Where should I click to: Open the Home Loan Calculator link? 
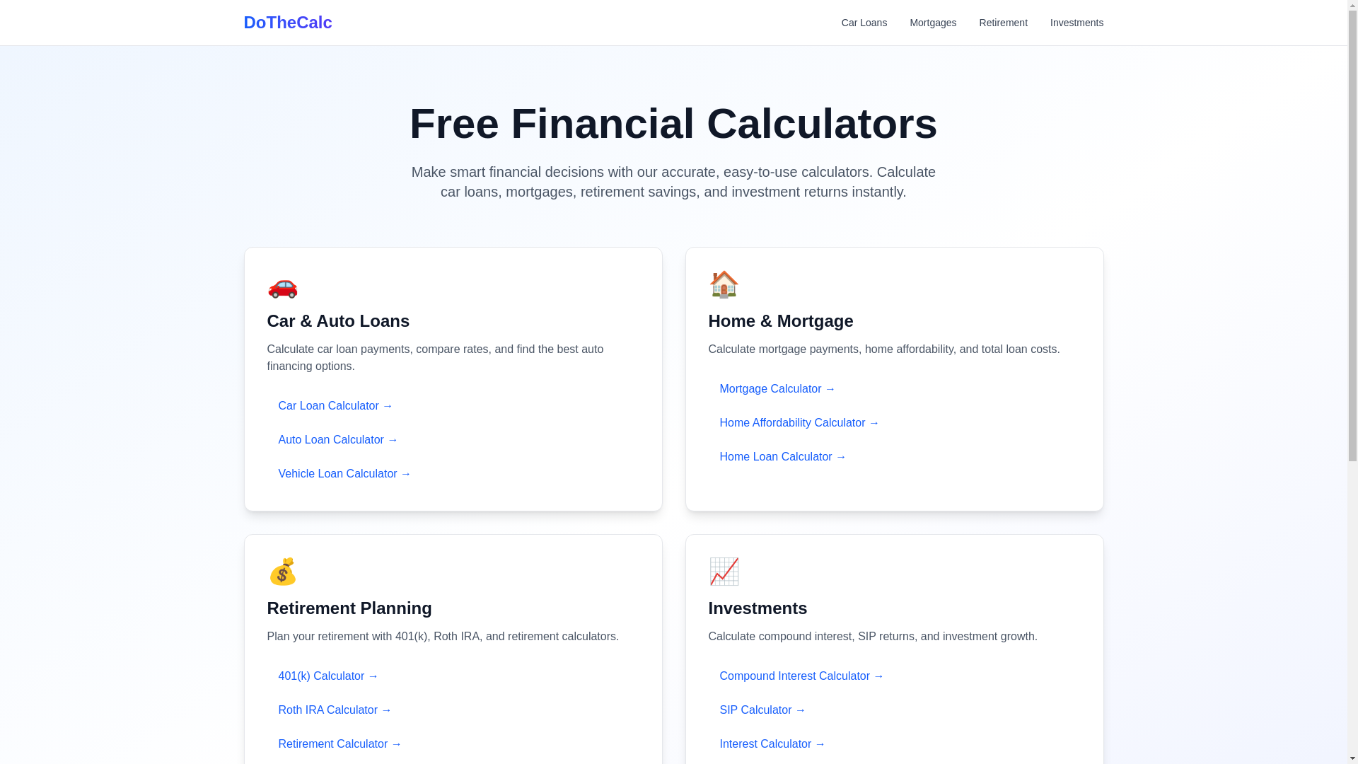click(782, 457)
